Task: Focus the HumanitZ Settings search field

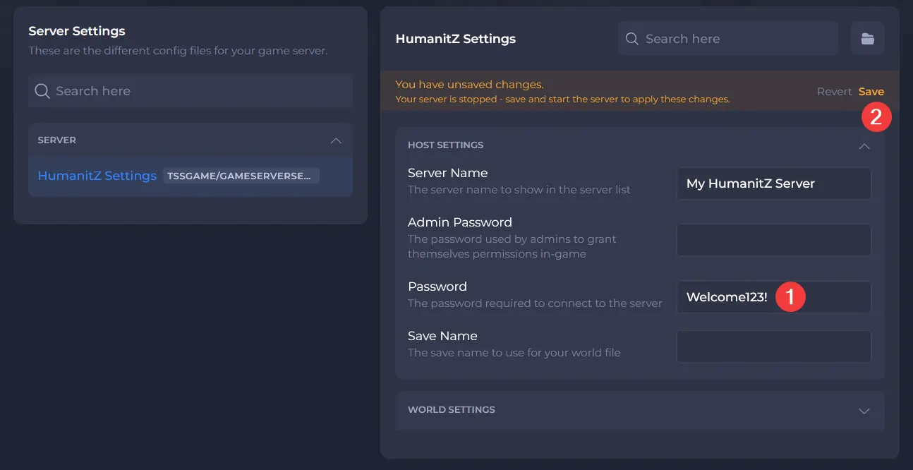Action: pos(728,38)
